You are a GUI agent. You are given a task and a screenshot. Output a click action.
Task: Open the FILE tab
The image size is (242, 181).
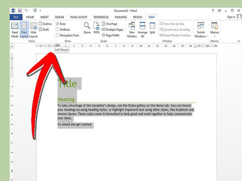(16, 17)
